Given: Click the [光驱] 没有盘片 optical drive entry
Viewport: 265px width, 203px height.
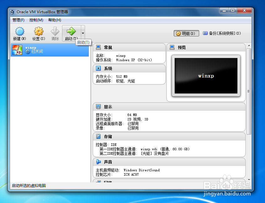Looking at the screenshot, I should (155, 153).
